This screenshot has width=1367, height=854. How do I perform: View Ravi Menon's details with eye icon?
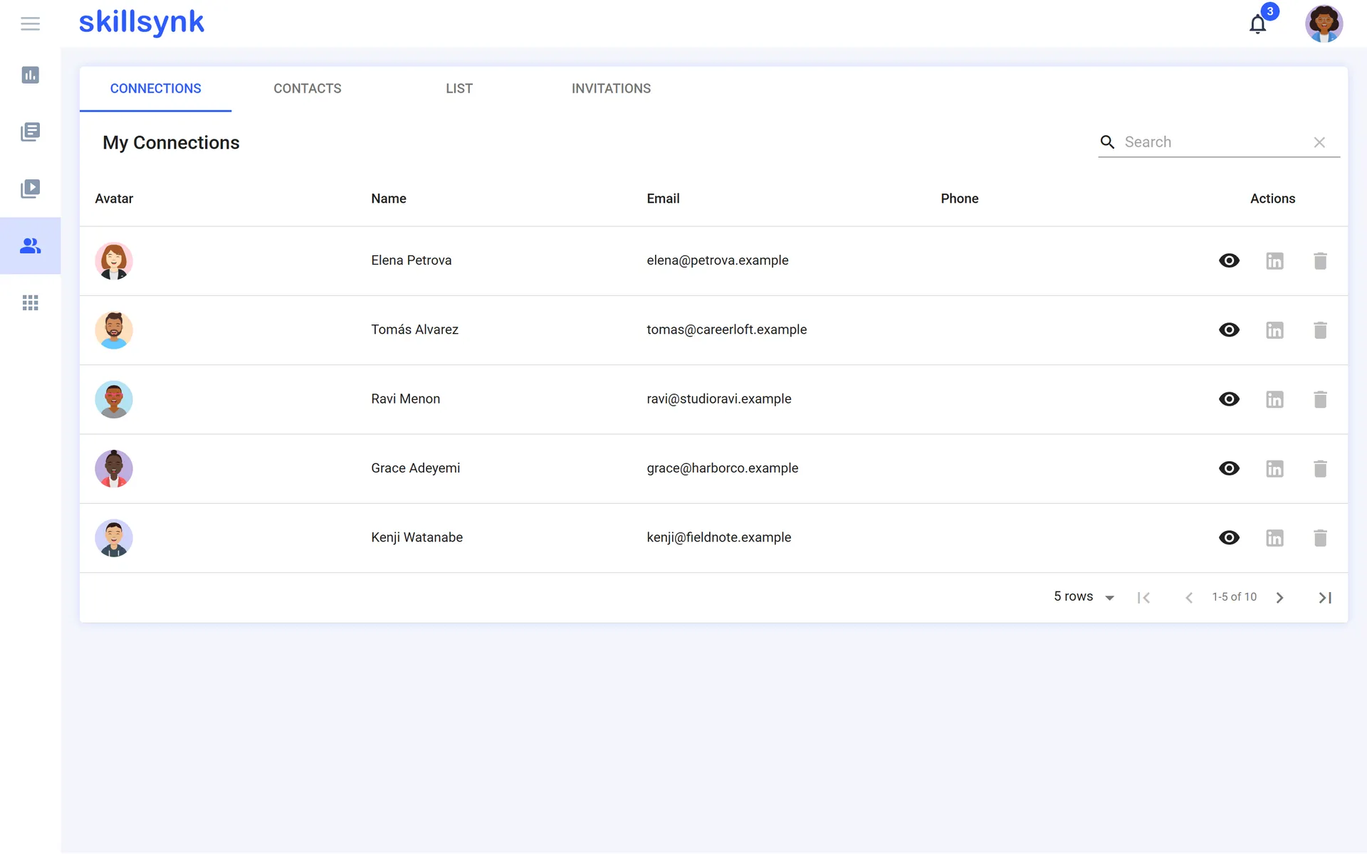pyautogui.click(x=1229, y=399)
